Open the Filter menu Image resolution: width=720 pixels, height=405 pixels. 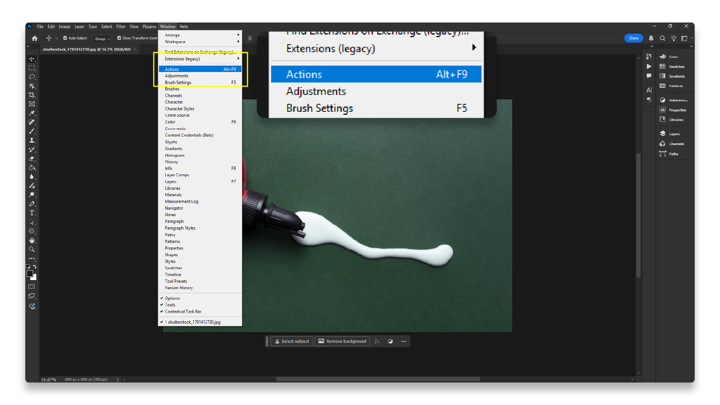(121, 27)
